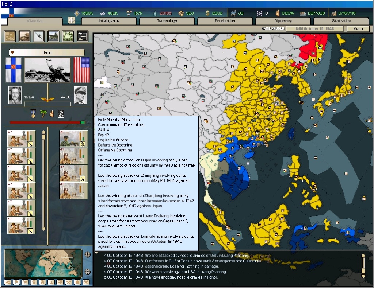This screenshot has width=374, height=288.
Task: Click the 8:00 October 19, 1948 date field
Action: point(314,28)
